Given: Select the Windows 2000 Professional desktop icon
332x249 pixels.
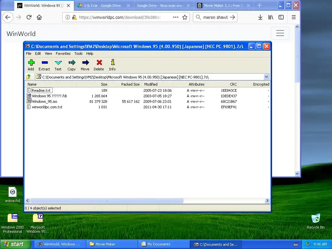Looking at the screenshot, I should tap(13, 223).
